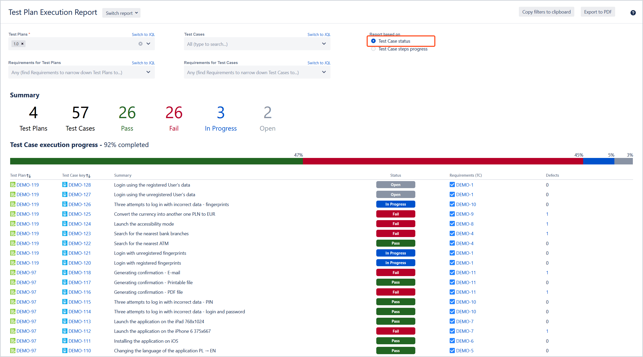643x357 pixels.
Task: Click the Defects column header
Action: point(552,175)
